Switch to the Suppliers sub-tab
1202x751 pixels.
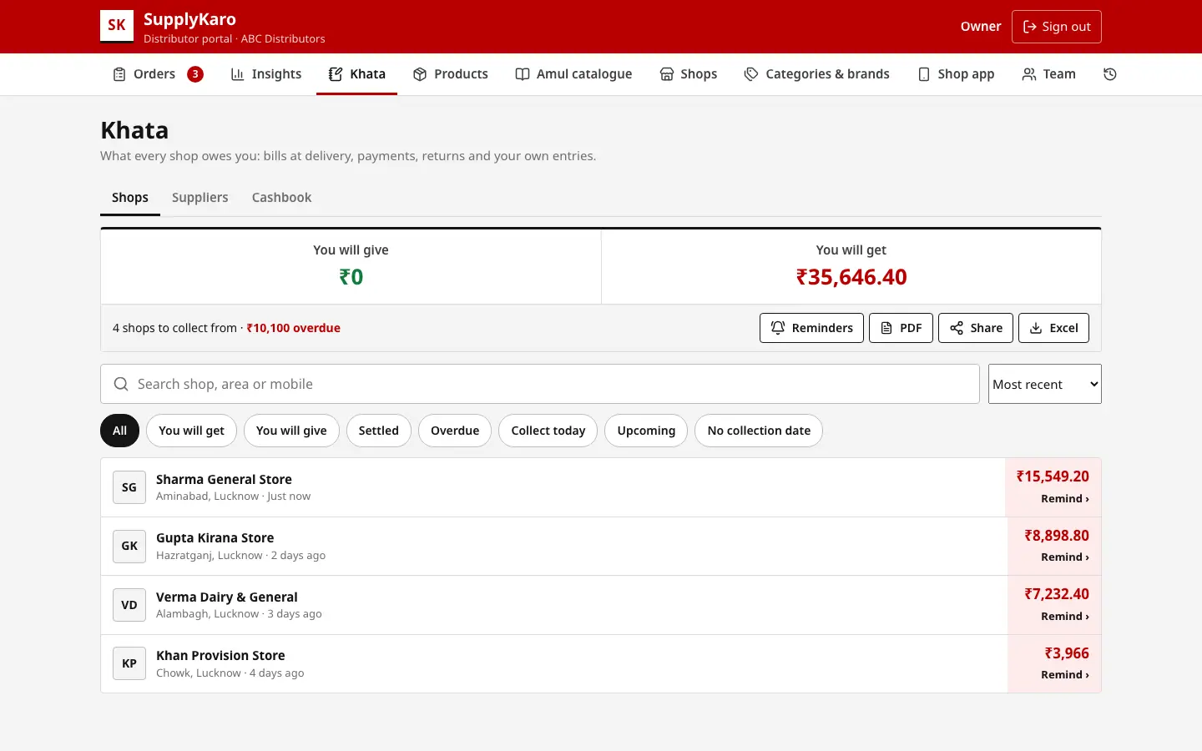(200, 198)
